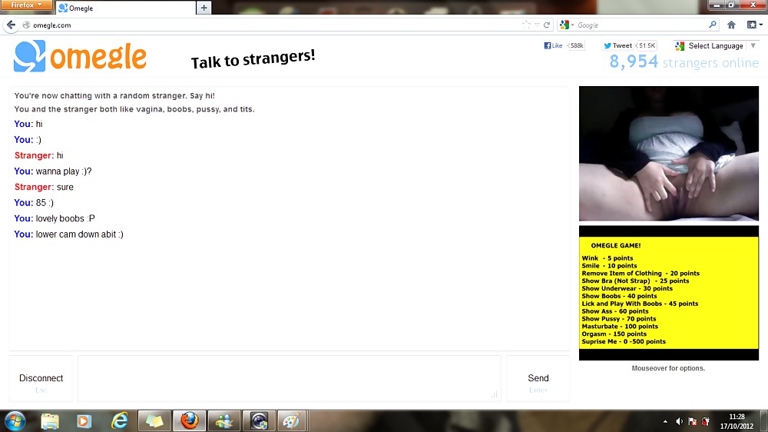Go to the Firefox home page icon

[731, 25]
